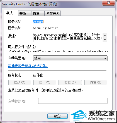Viewport: 117px width, 123px height.
Task: Confirm with the 确定 button
Action: pyautogui.click(x=57, y=116)
